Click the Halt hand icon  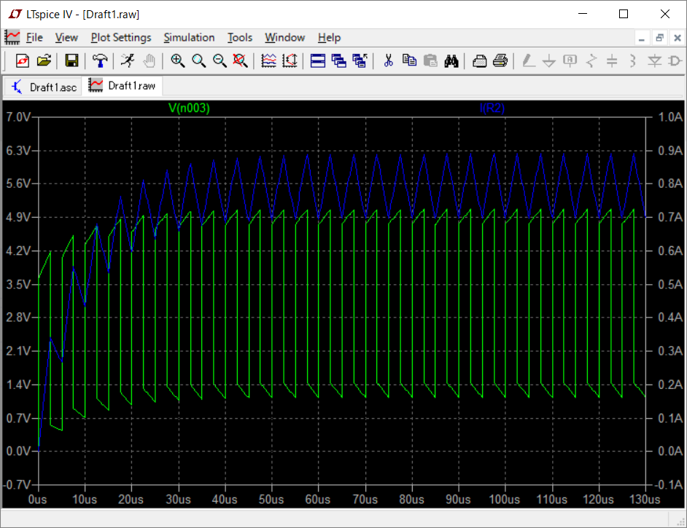click(x=150, y=60)
